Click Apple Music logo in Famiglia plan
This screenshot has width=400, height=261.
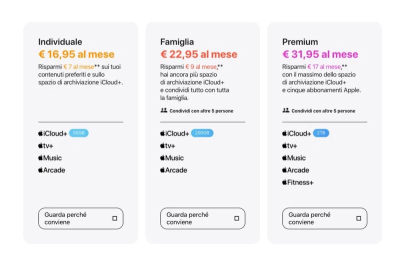pyautogui.click(x=171, y=158)
